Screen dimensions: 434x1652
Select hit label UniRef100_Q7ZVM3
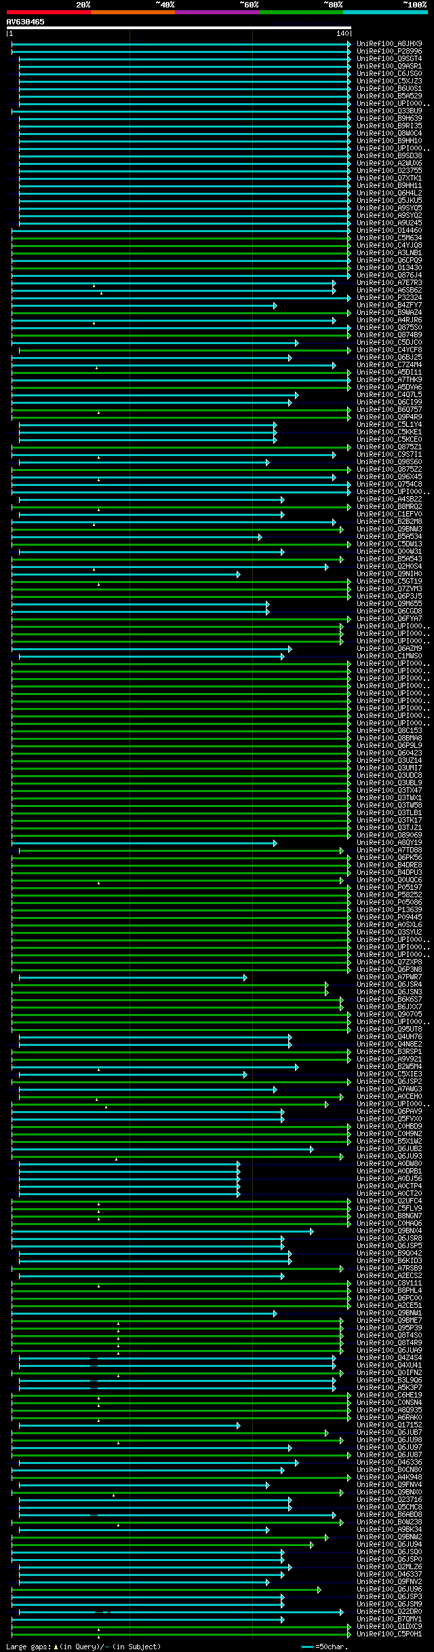(389, 588)
